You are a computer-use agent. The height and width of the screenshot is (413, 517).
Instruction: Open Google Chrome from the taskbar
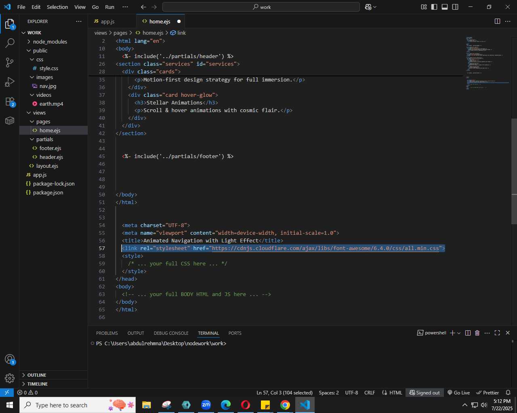pyautogui.click(x=285, y=405)
